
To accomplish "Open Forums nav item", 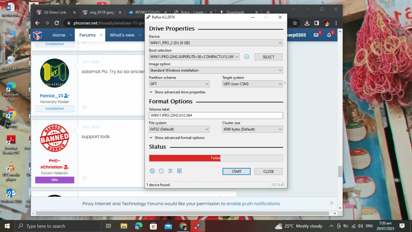I will [87, 35].
